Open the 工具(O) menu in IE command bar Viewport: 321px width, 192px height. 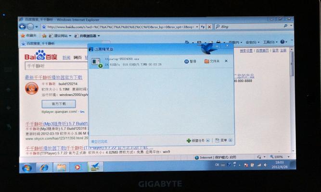click(x=270, y=42)
